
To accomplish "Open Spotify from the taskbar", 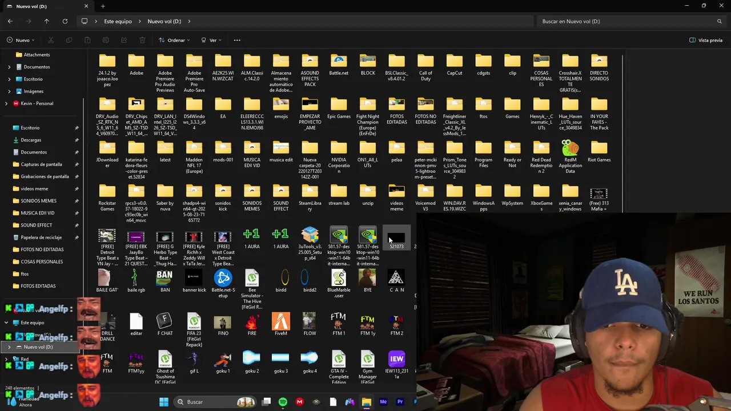I will [283, 402].
